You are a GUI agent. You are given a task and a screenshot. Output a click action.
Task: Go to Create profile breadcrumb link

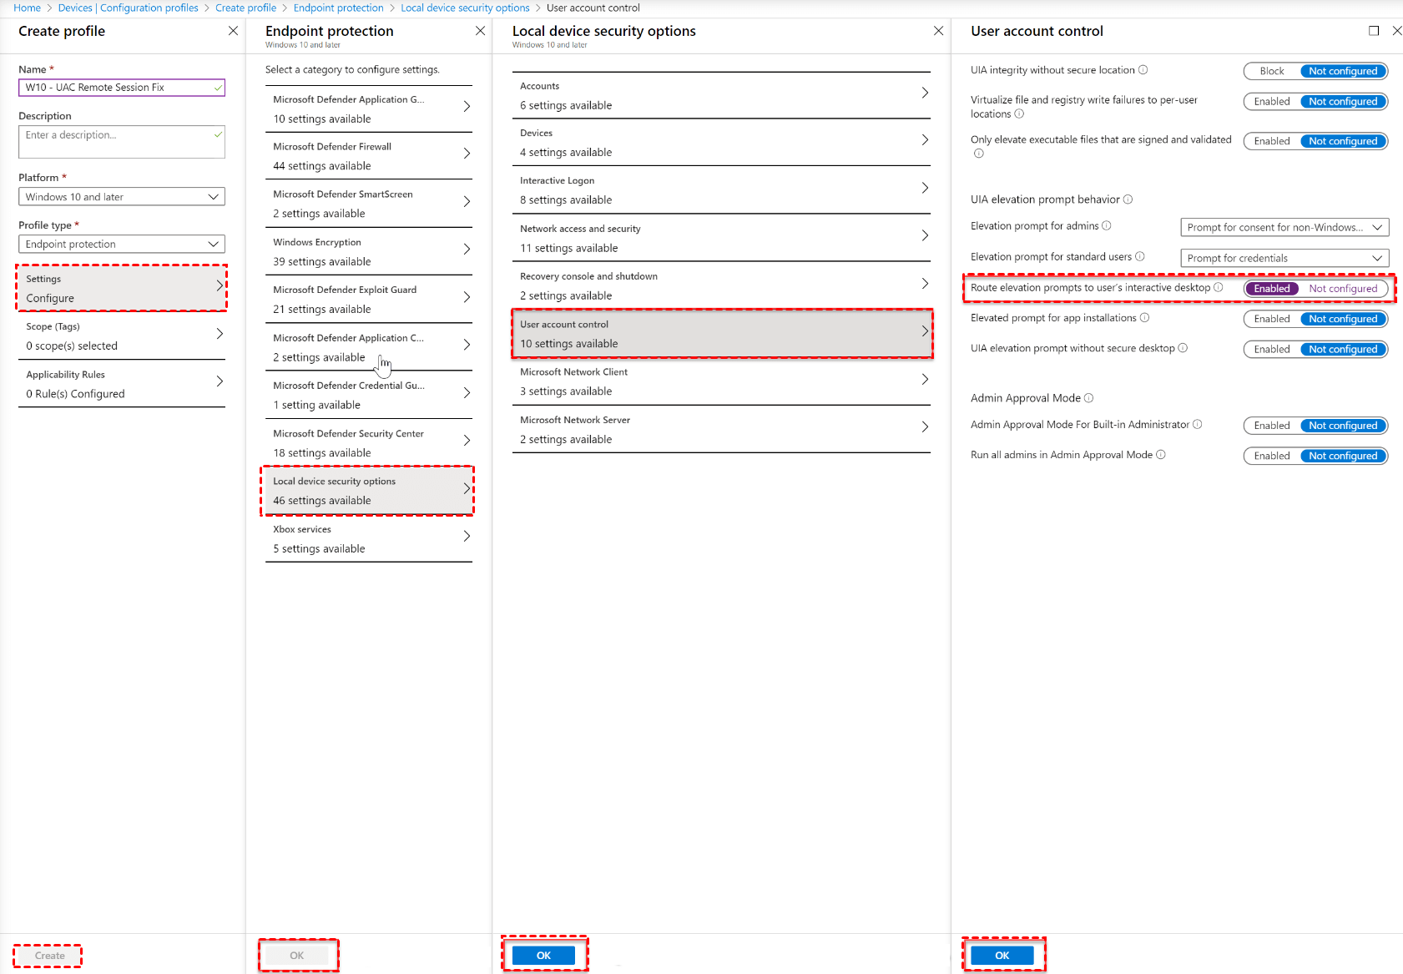click(245, 8)
